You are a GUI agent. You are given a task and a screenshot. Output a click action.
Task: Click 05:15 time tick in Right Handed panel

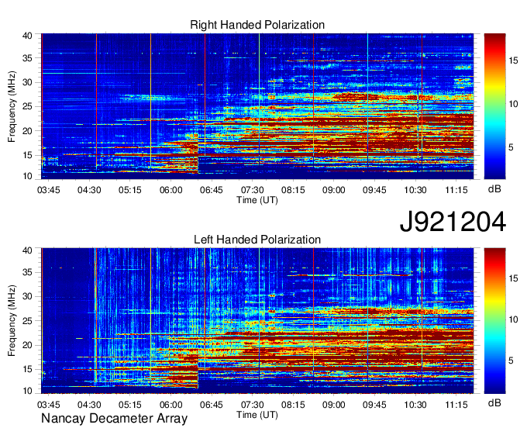[129, 190]
